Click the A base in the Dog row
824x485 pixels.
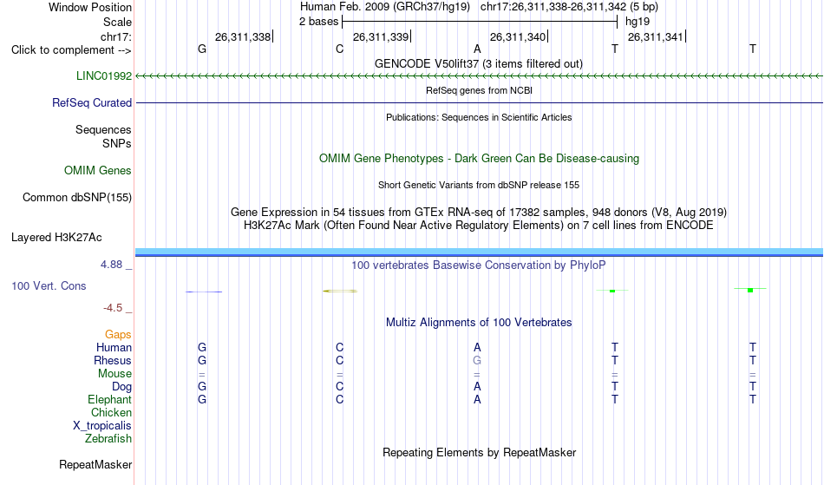click(x=477, y=387)
